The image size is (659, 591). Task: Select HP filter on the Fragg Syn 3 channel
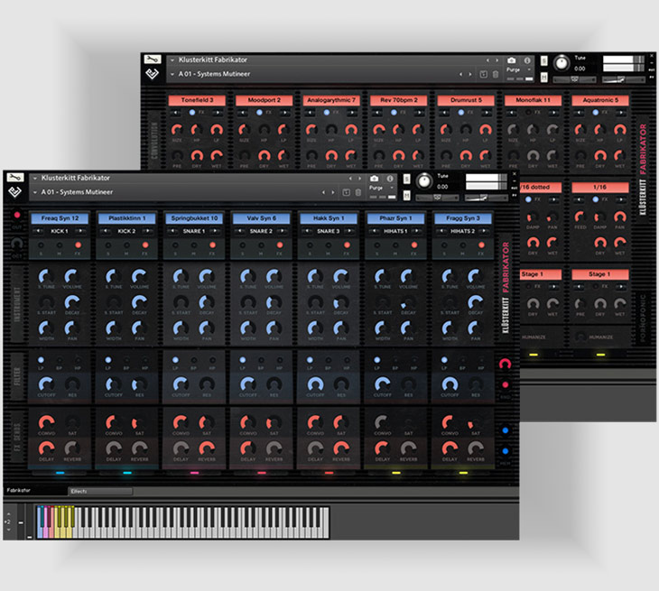click(481, 360)
